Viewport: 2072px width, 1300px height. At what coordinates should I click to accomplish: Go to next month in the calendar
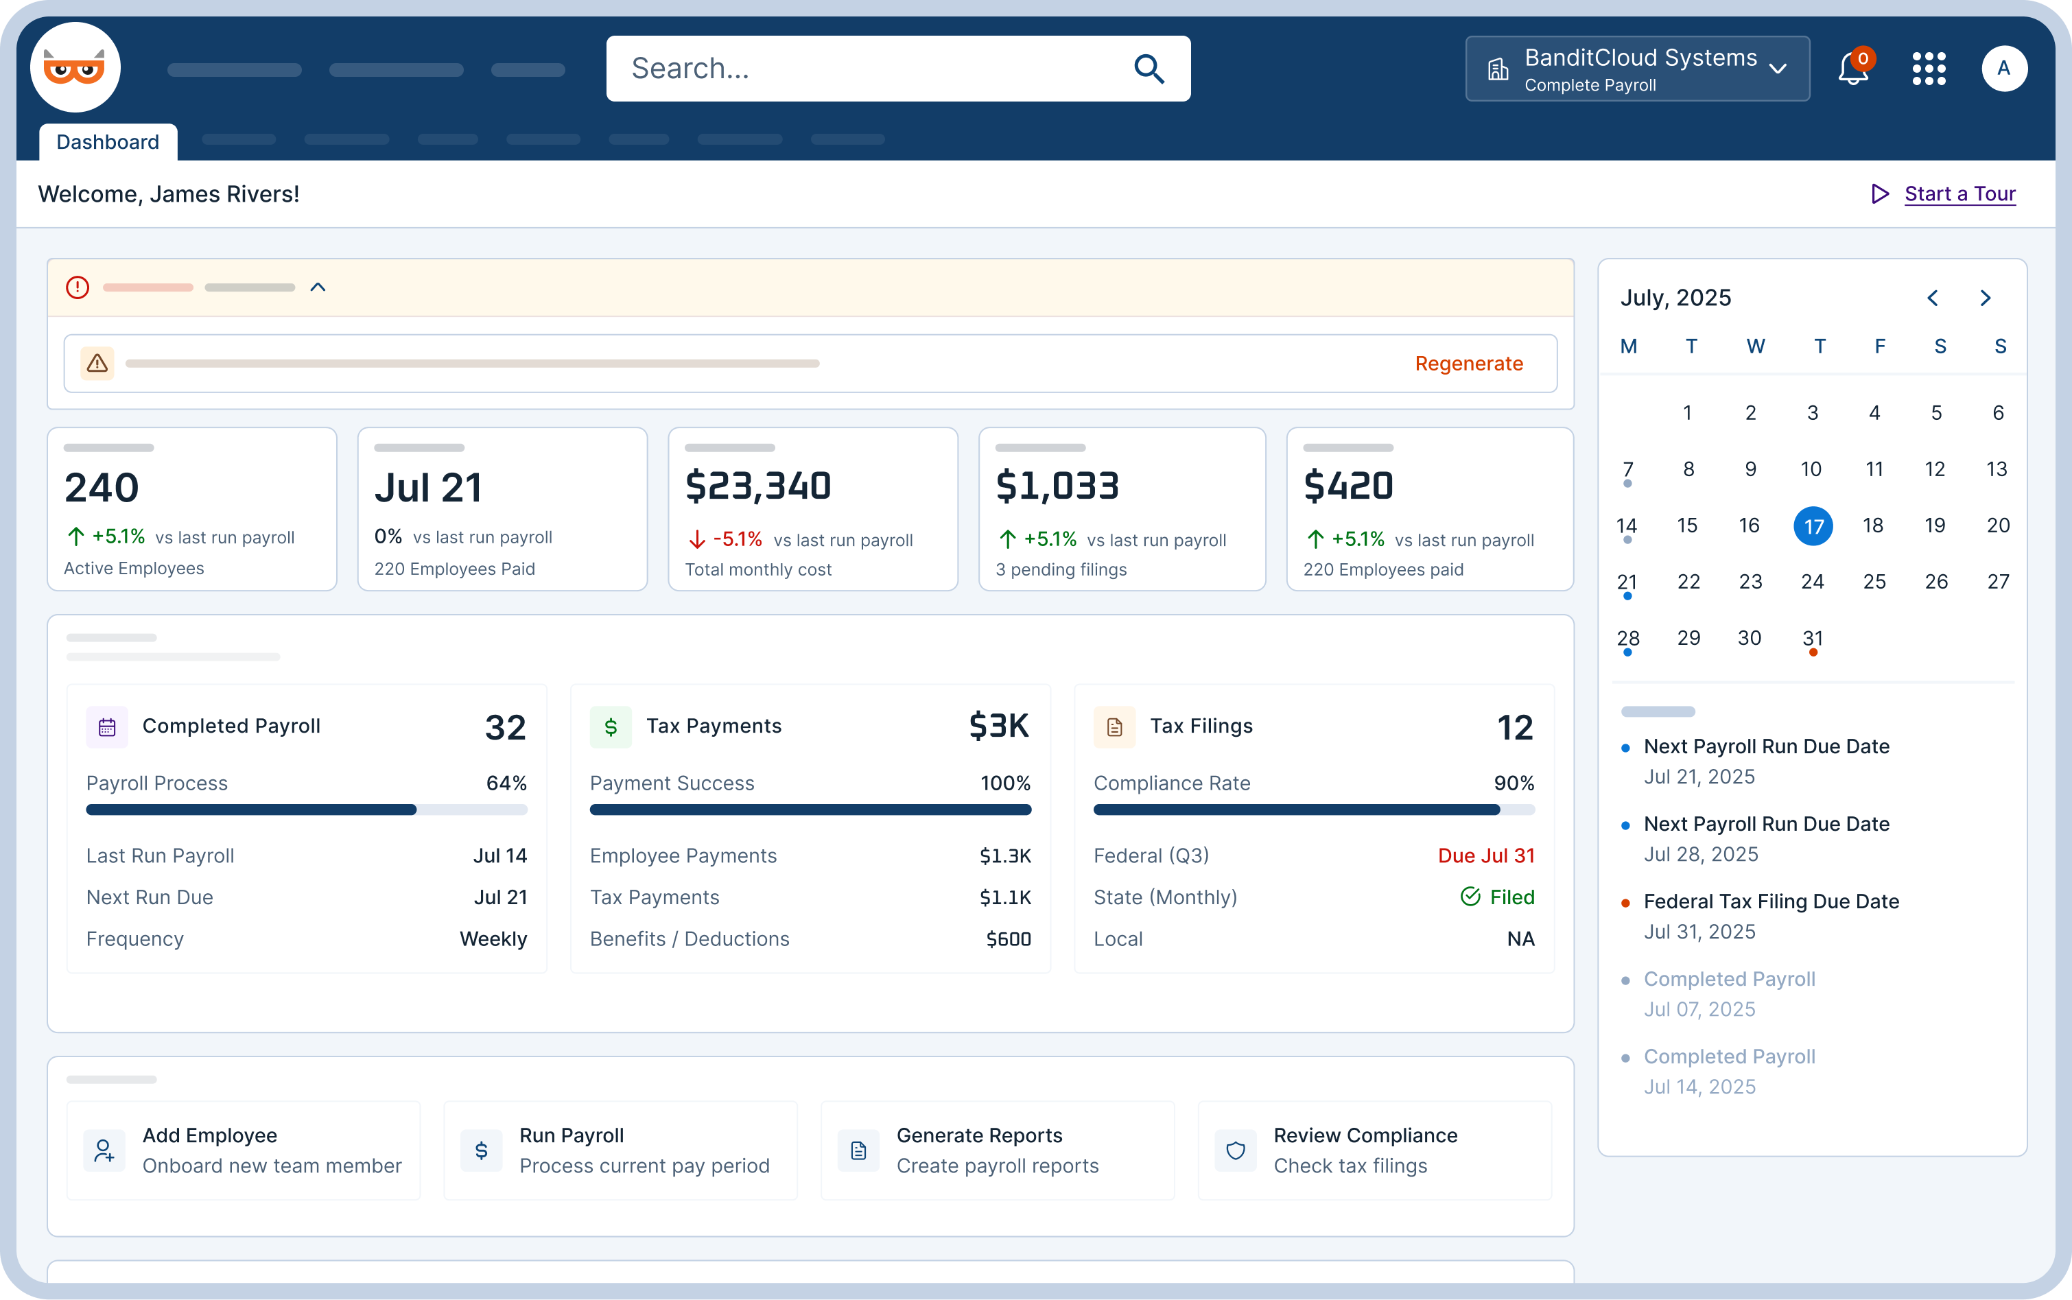point(1984,298)
